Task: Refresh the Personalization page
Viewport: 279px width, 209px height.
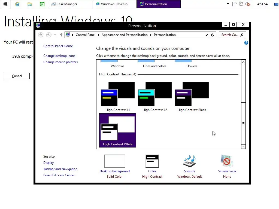Action: coord(213,35)
